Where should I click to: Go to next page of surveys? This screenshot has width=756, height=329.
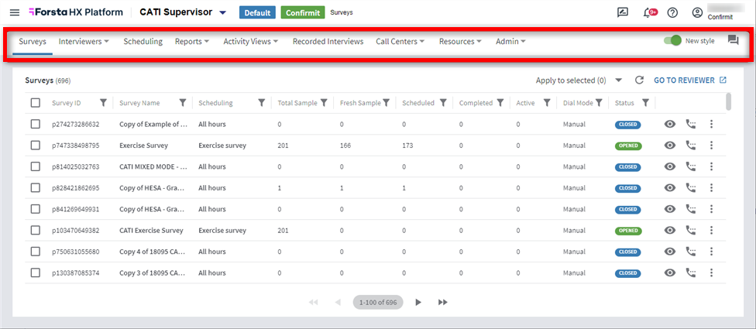click(418, 302)
